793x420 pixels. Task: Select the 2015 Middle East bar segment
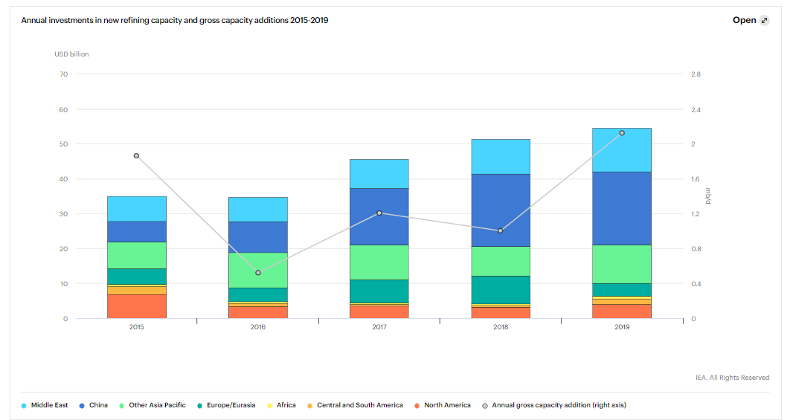pos(137,209)
